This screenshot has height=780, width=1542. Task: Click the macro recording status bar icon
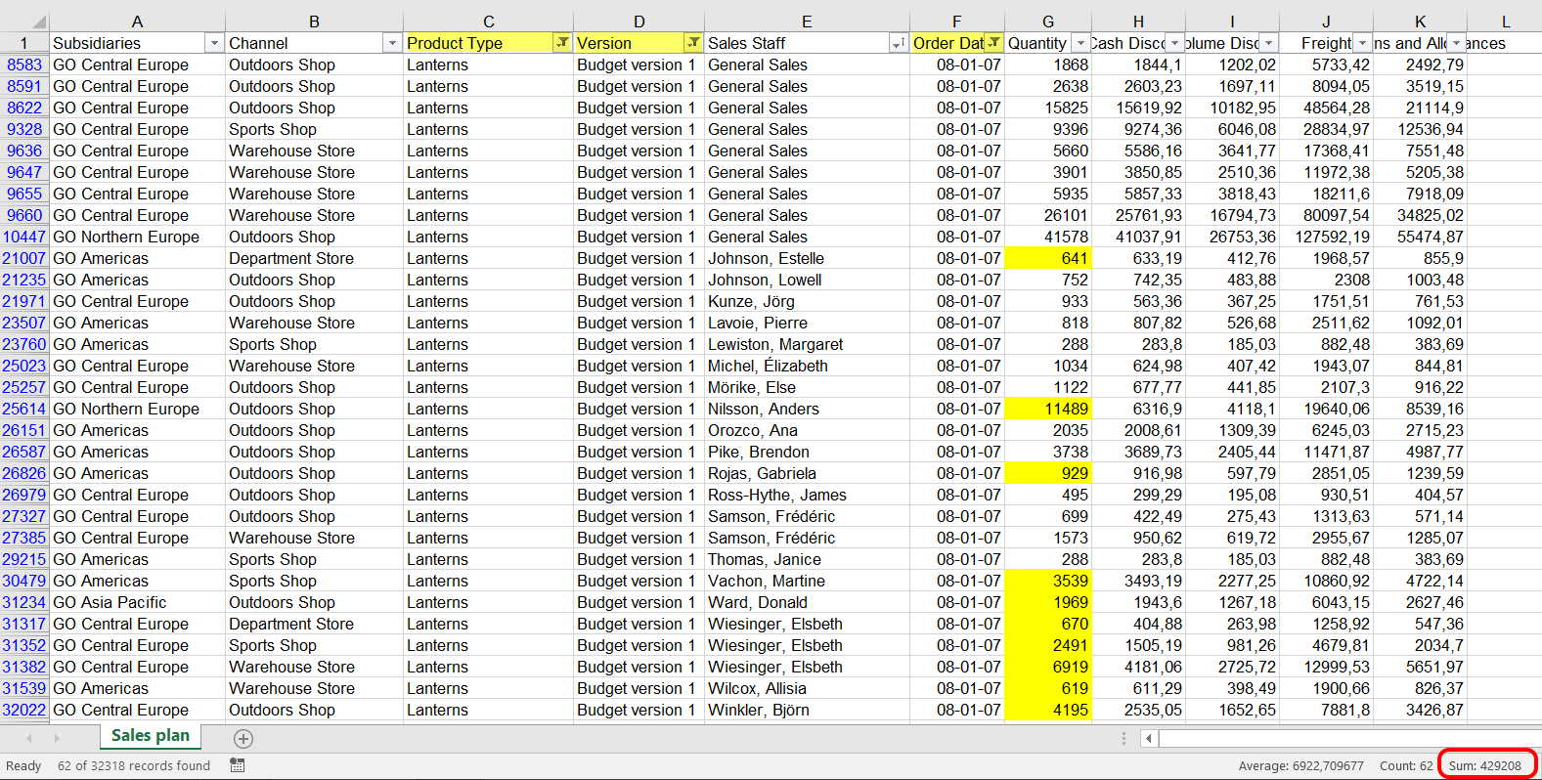click(x=238, y=765)
